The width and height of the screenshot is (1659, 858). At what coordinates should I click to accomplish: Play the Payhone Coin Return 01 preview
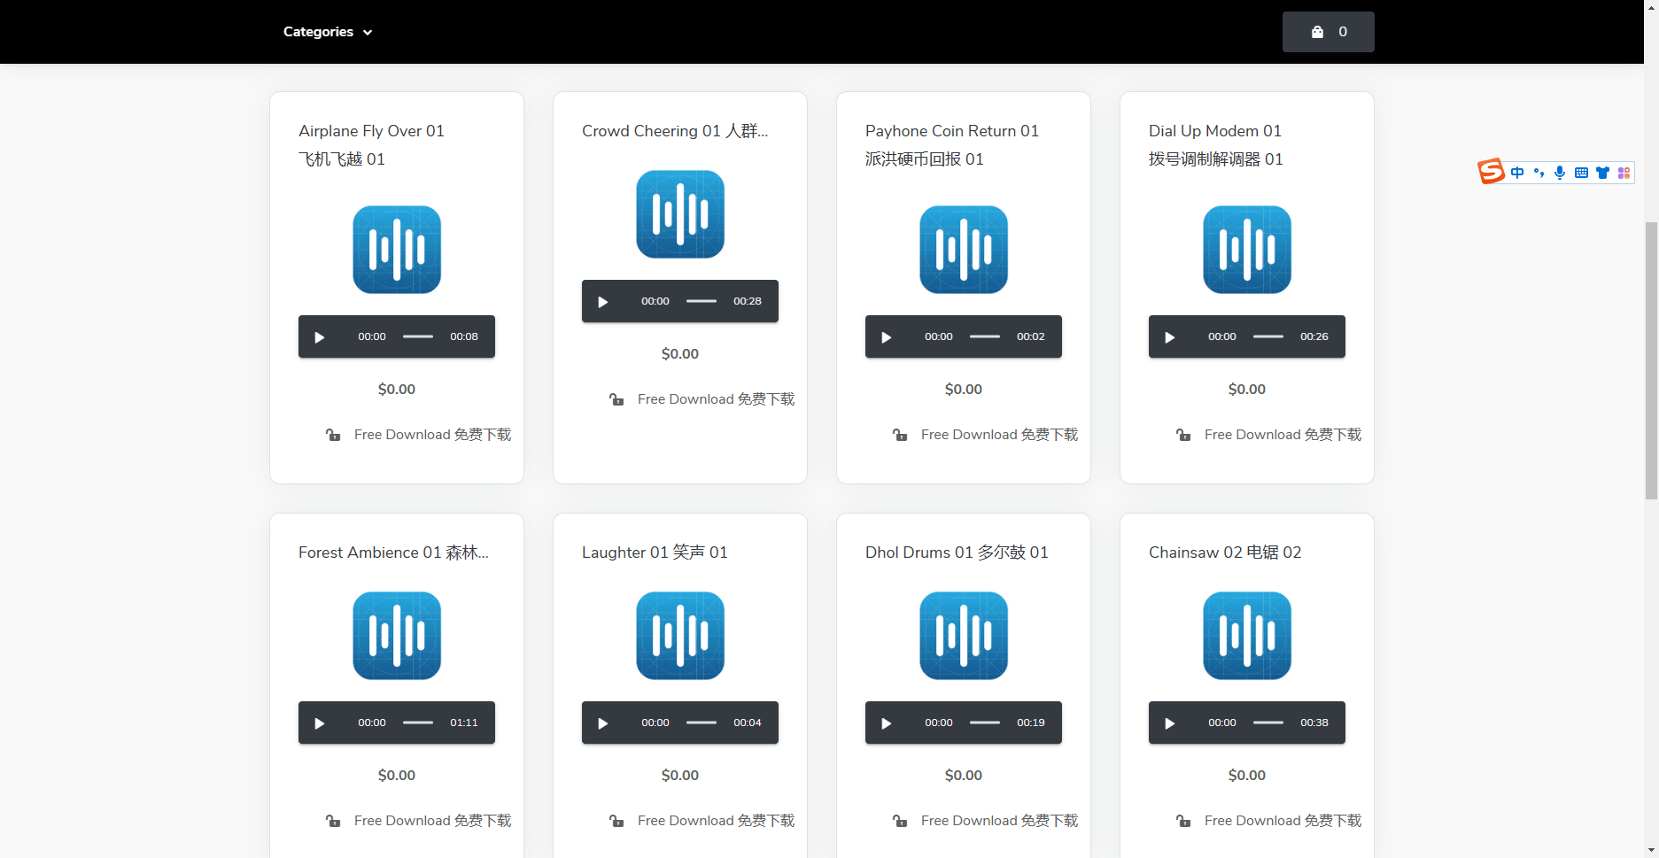pos(887,336)
